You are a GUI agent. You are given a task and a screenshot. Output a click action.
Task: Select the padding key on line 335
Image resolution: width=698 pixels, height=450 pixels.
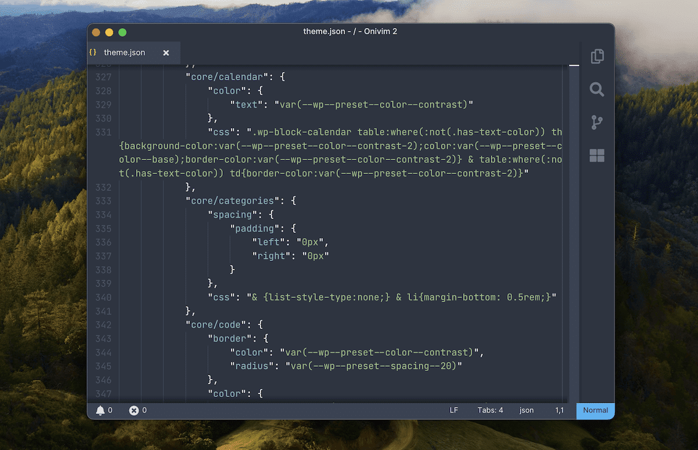pos(254,228)
